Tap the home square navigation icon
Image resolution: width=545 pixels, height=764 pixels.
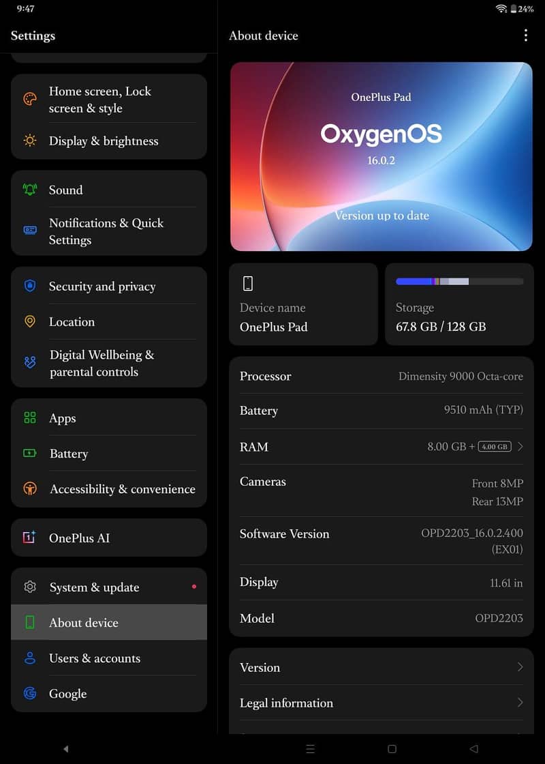coord(392,749)
